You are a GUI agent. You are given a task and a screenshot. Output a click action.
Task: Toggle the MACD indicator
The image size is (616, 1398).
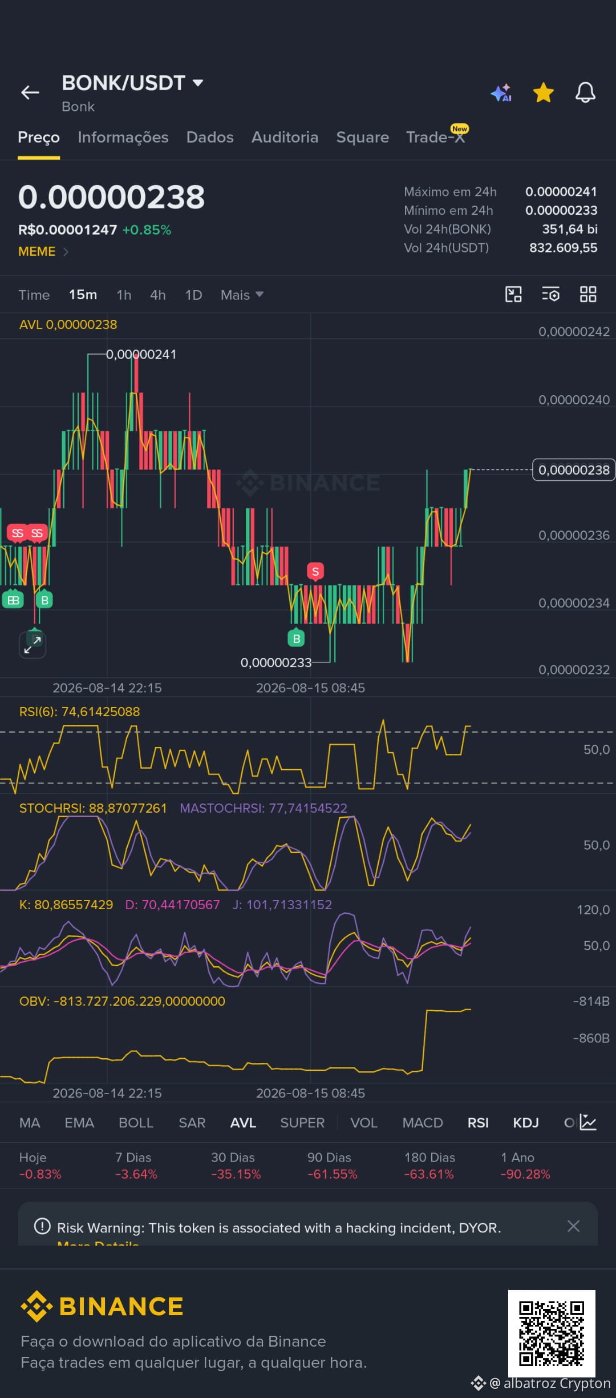tap(423, 1123)
